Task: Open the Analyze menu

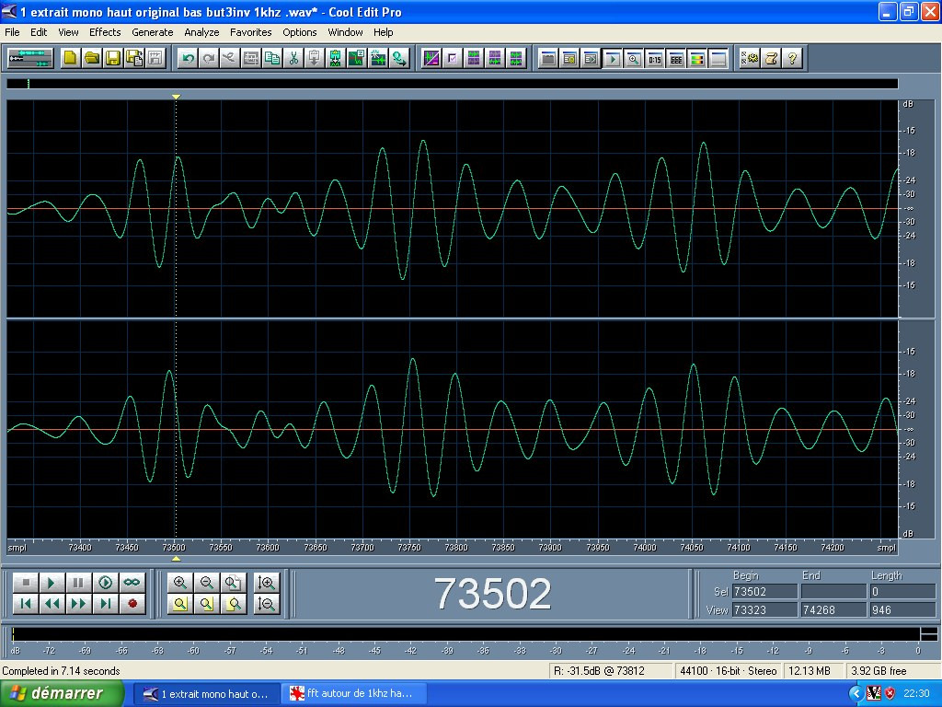Action: (201, 32)
